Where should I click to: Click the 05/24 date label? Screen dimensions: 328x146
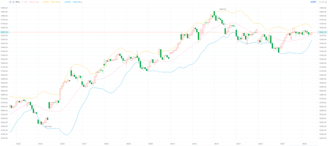click(40, 144)
